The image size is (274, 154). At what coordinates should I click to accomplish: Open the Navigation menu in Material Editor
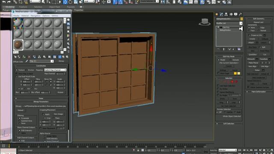(36, 16)
